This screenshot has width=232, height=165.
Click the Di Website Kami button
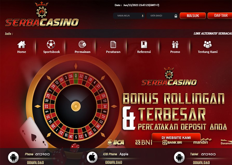(176, 138)
